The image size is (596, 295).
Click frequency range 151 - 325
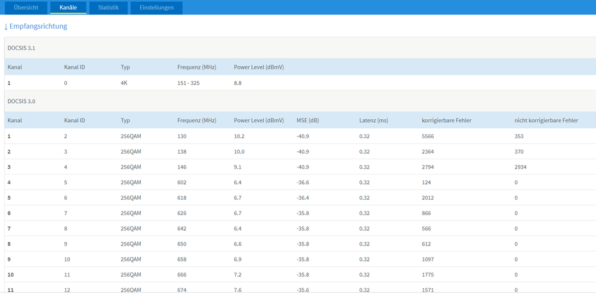point(188,83)
